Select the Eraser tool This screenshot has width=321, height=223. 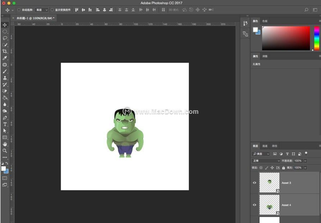[5, 91]
